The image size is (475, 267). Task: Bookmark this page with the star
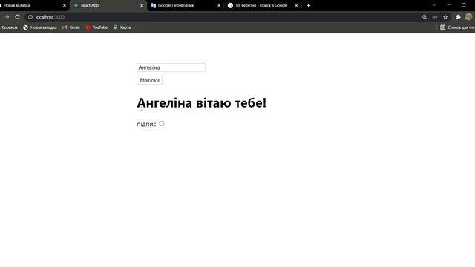[x=445, y=17]
